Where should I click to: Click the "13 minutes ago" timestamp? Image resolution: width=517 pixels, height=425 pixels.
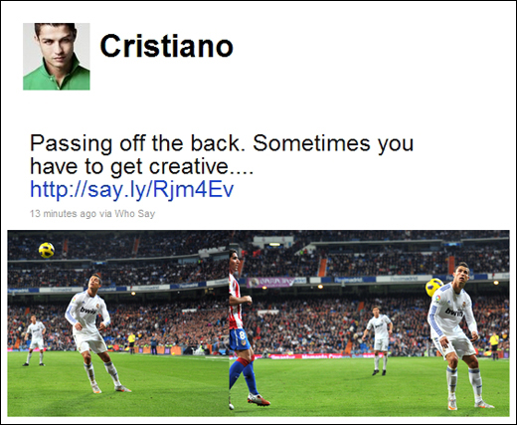pyautogui.click(x=63, y=214)
